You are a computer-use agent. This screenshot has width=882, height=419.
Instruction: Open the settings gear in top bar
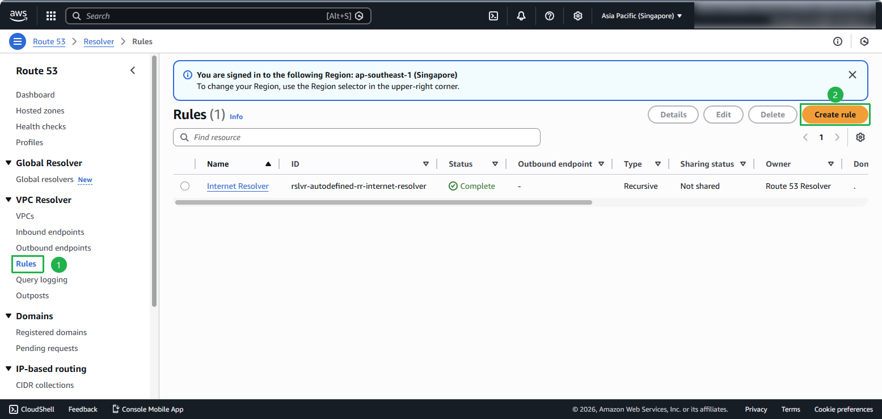tap(577, 16)
